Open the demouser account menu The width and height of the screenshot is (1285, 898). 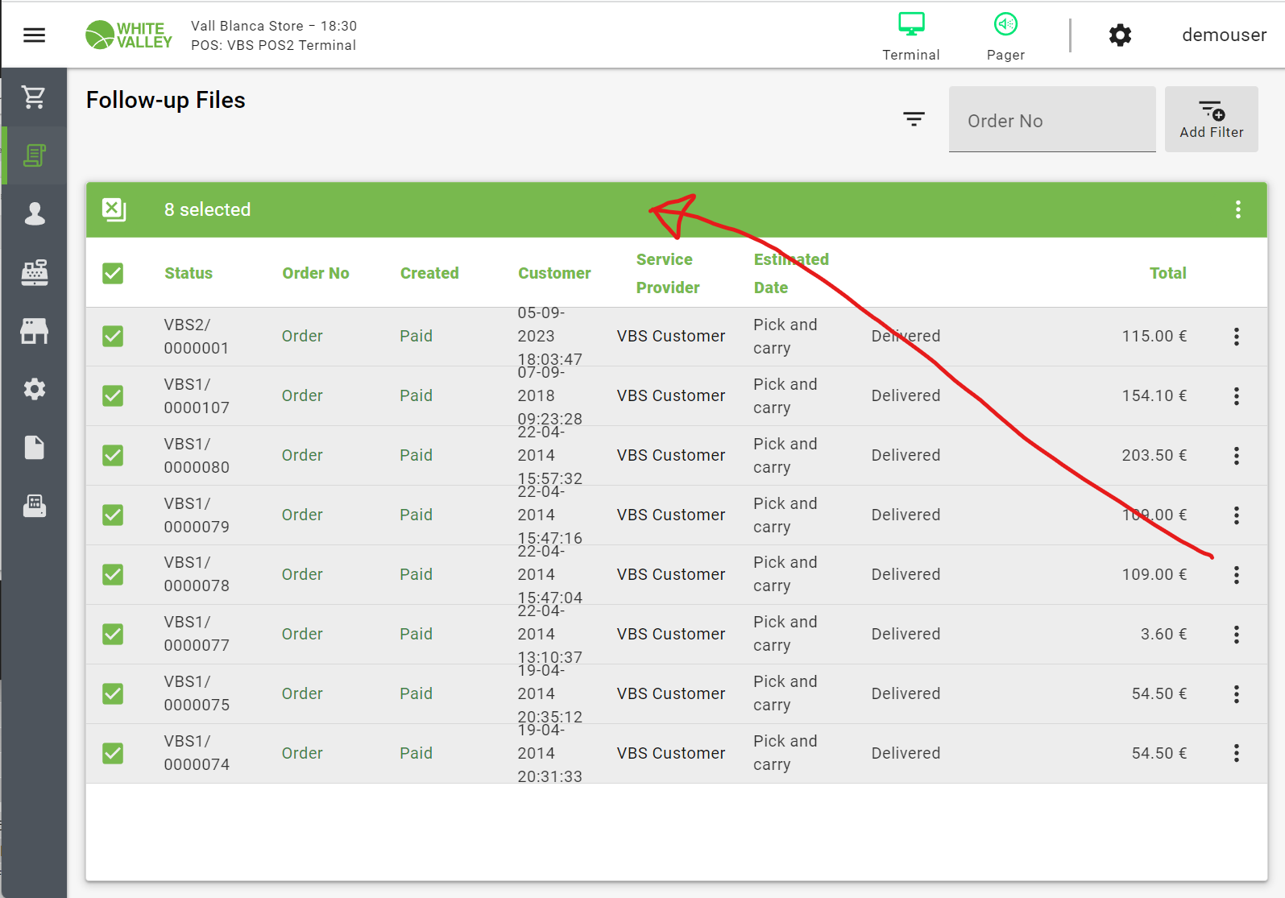[1223, 35]
